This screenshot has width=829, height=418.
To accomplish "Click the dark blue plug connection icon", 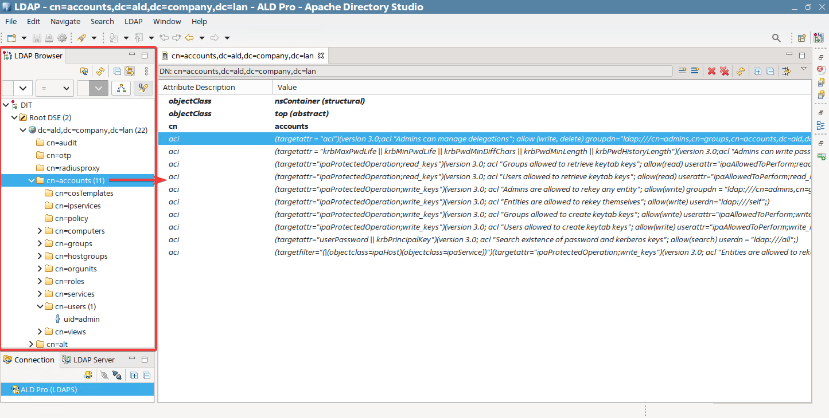I will 117,375.
